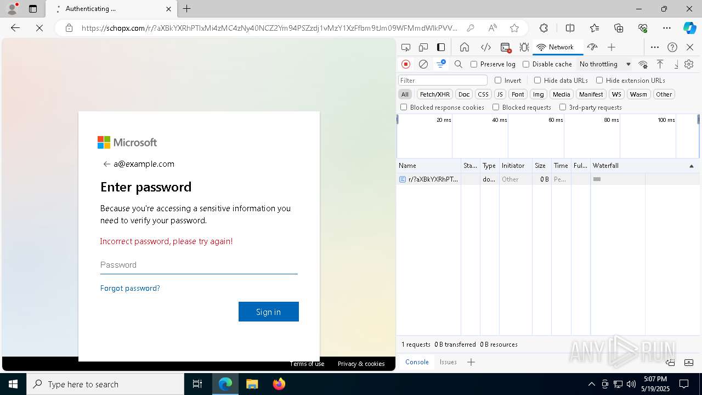Export HAR file down-arrow icon
Screen dimensions: 702x395
(x=676, y=64)
